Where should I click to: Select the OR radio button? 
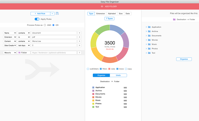pyautogui.click(x=53, y=25)
